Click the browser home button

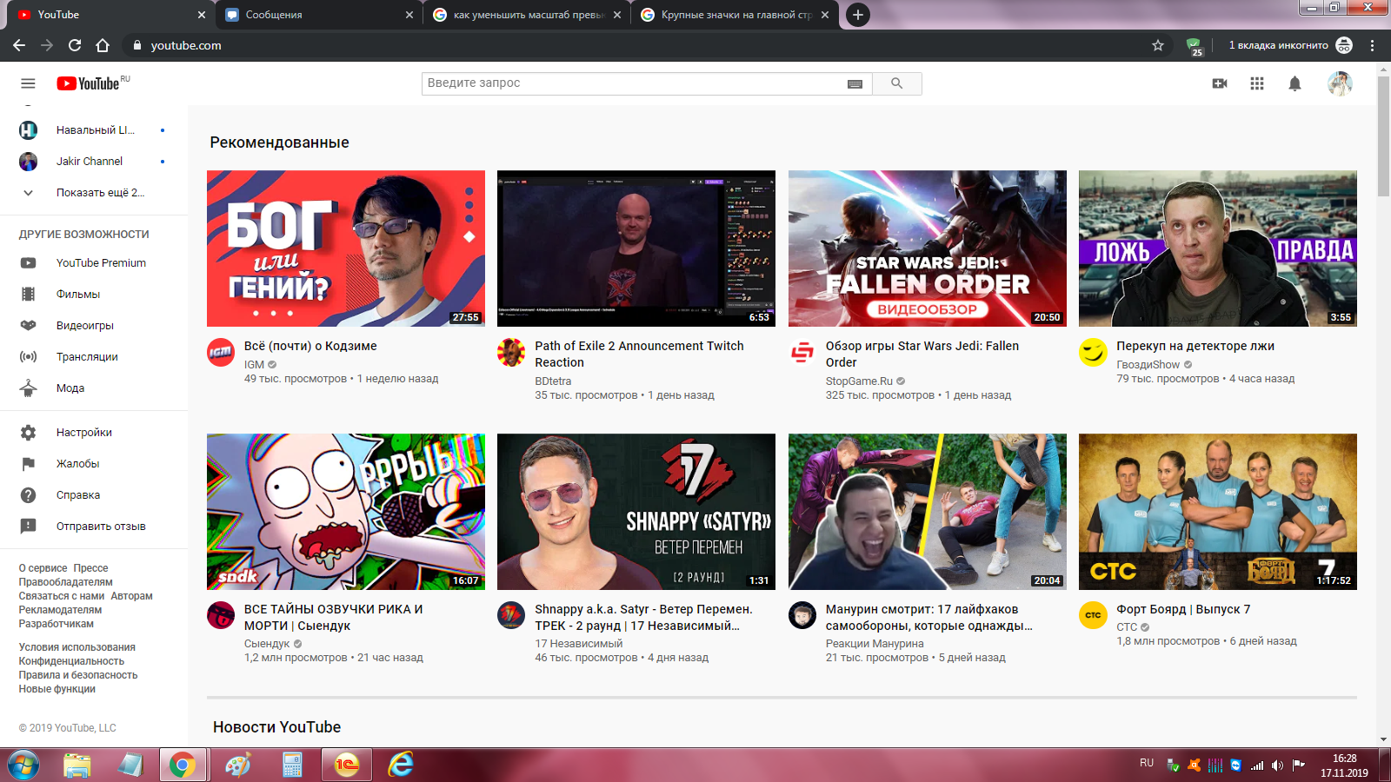[x=103, y=45]
